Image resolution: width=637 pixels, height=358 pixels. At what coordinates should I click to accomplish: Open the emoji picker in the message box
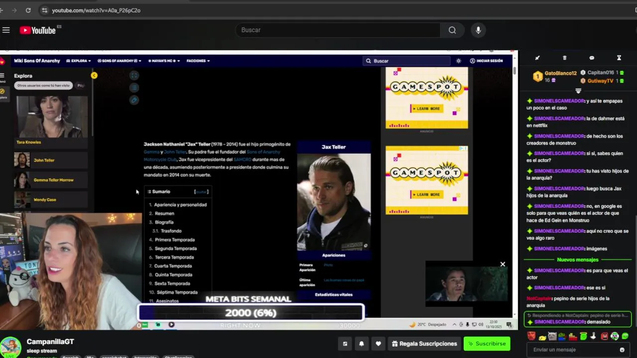coord(622,350)
